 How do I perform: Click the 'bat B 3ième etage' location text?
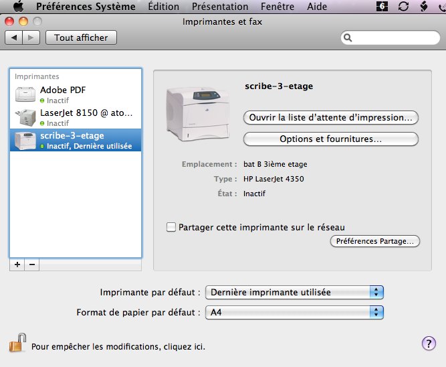[275, 164]
